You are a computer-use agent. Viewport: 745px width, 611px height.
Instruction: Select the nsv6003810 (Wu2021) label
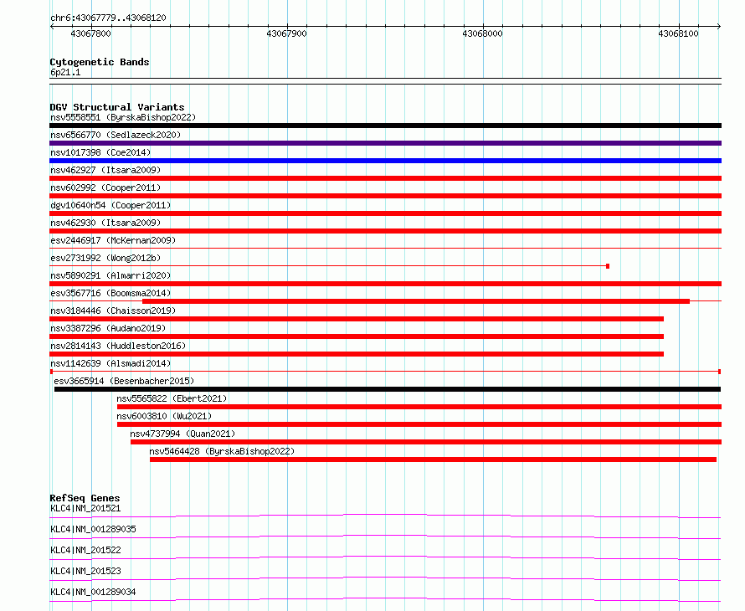[x=164, y=416]
